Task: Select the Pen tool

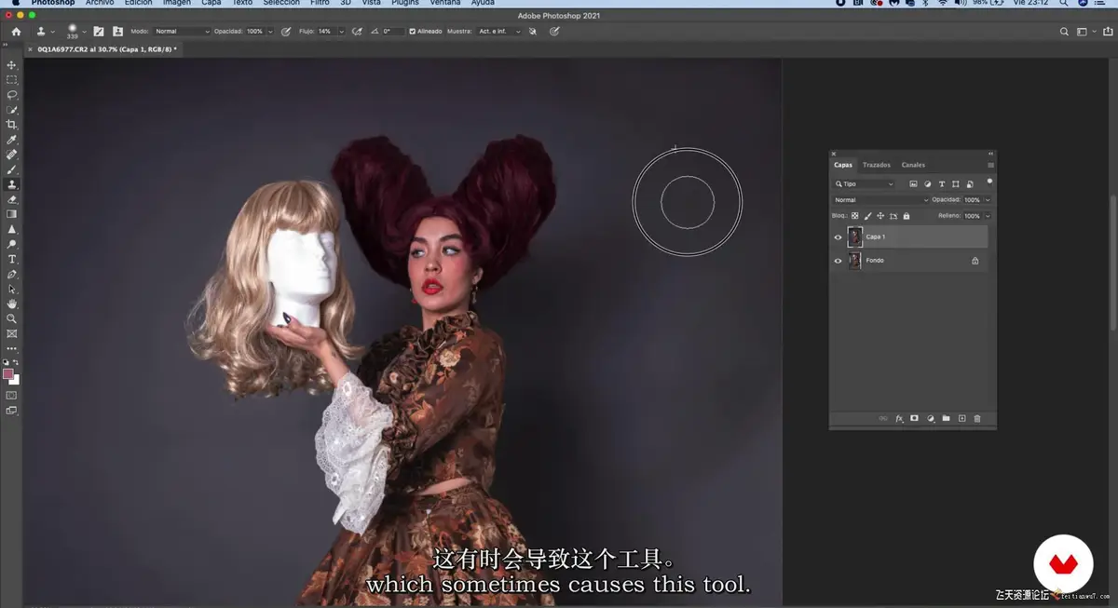Action: click(12, 274)
